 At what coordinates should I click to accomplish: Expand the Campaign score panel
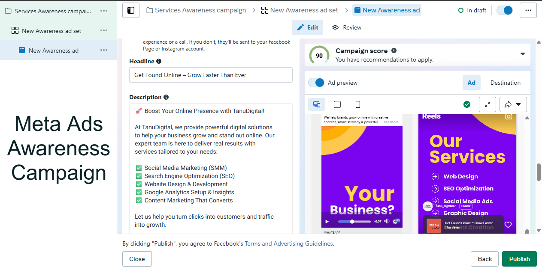(522, 54)
